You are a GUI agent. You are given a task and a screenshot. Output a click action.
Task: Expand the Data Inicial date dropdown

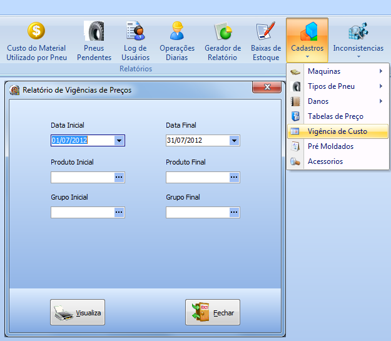pyautogui.click(x=119, y=141)
